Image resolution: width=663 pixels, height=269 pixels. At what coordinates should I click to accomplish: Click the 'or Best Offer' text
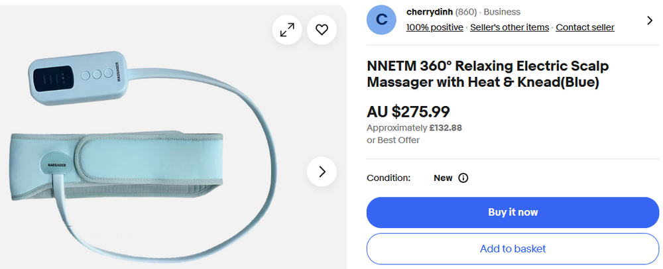pos(393,140)
